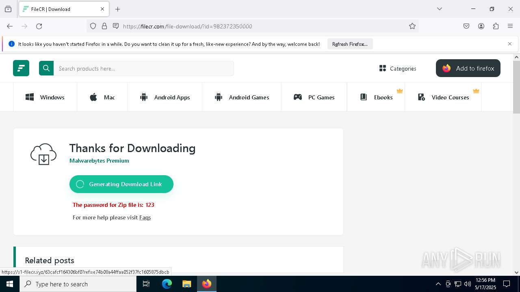Focus the Search products field
520x292 pixels.
144,69
